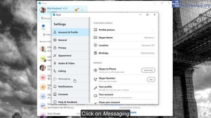Click the Skype Name ID card icon
This screenshot has height=118, width=211.
click(95, 38)
